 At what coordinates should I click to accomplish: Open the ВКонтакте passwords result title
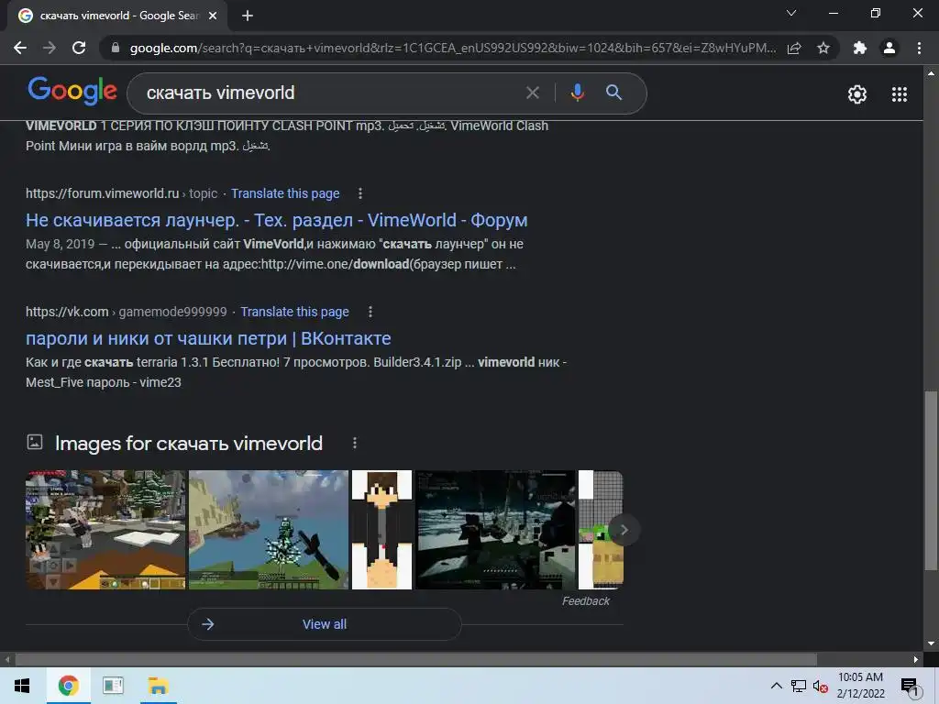[x=208, y=338]
